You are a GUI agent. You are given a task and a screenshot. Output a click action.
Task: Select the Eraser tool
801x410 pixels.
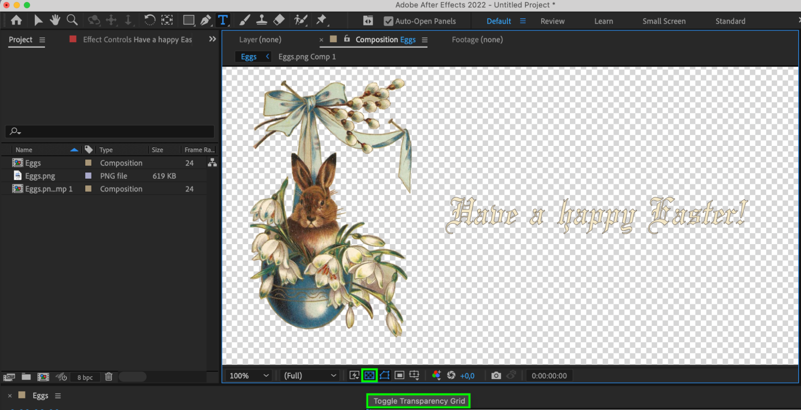[279, 20]
